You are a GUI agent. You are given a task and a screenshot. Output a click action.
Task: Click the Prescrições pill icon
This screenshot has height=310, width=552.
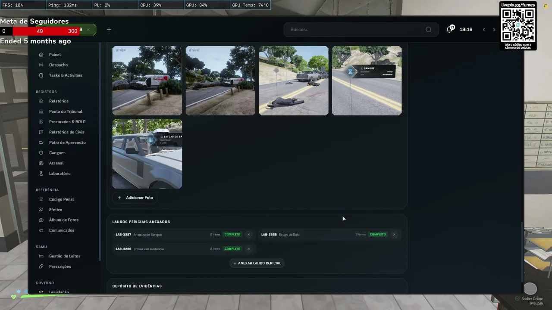tap(41, 267)
